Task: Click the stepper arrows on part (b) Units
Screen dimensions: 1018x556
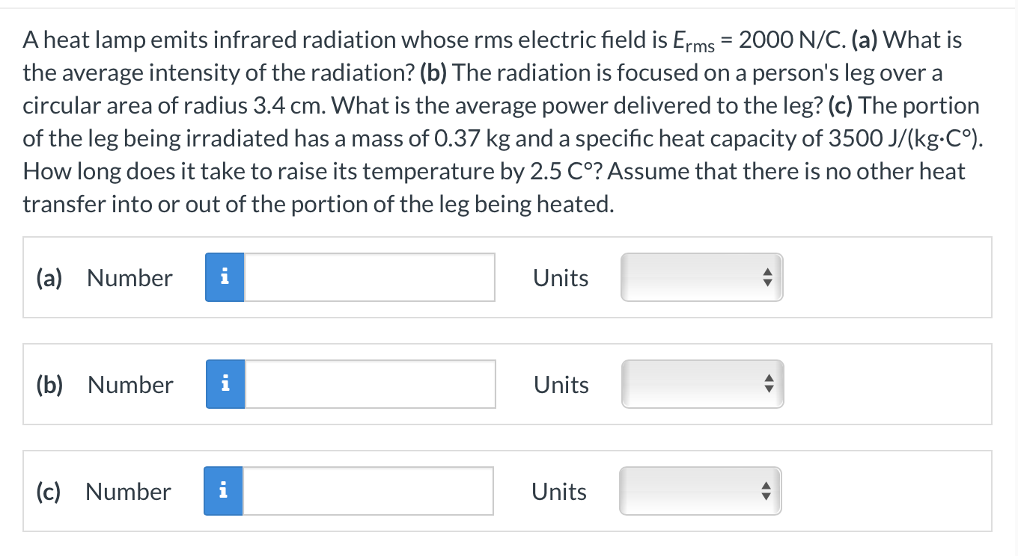Action: pos(769,384)
